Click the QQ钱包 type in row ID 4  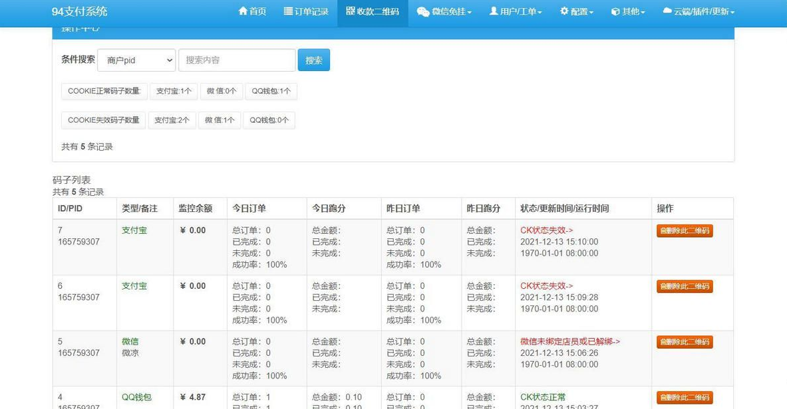coord(136,398)
